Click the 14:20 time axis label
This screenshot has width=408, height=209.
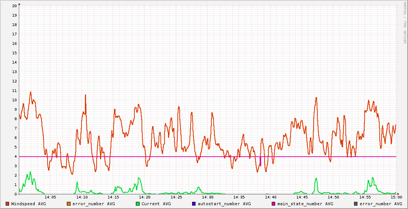coord(145,197)
